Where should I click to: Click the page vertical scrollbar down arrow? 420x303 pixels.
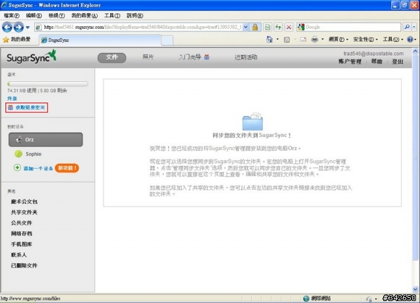tap(415, 289)
